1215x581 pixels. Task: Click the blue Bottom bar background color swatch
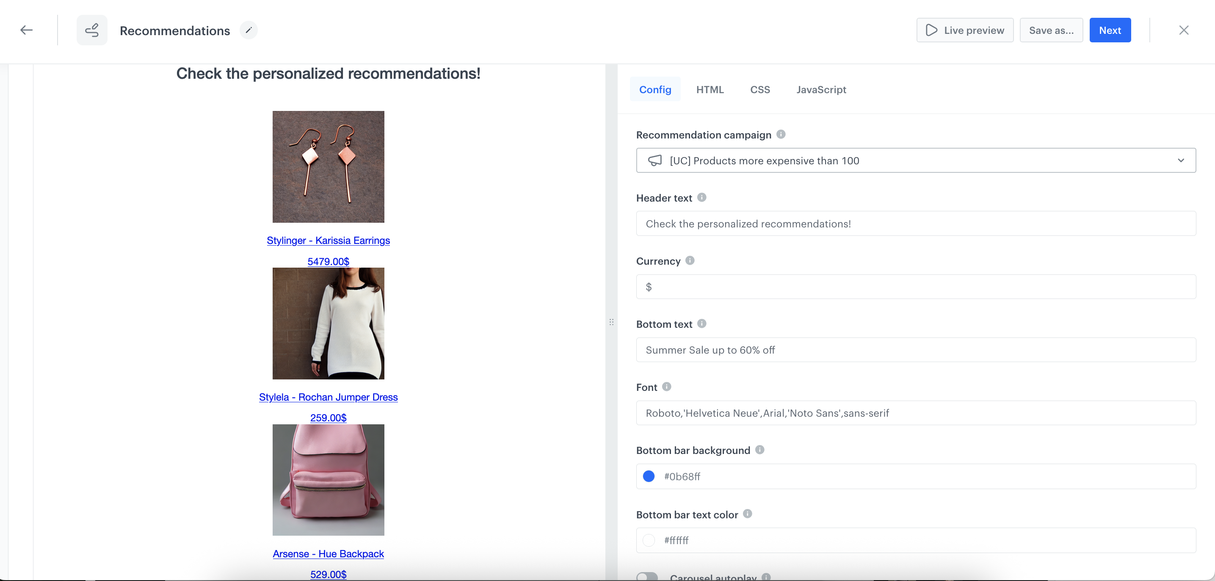(x=649, y=476)
